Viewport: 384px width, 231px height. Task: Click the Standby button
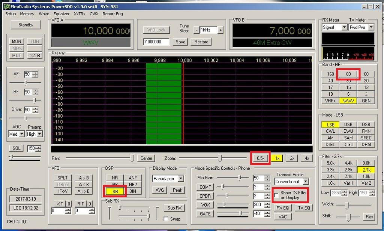click(x=26, y=25)
